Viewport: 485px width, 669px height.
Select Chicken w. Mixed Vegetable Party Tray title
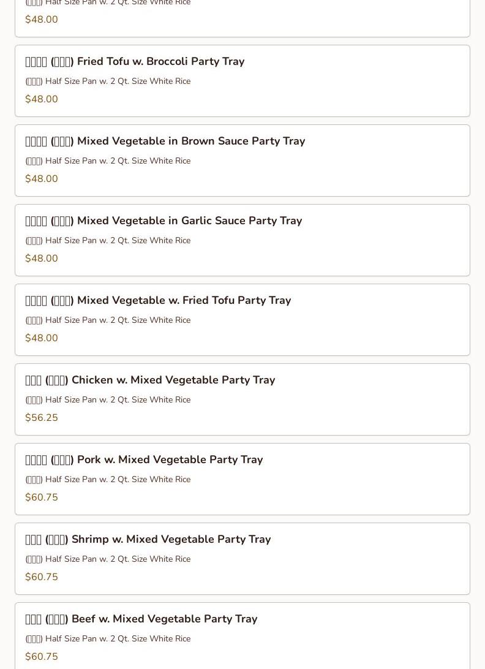click(150, 380)
